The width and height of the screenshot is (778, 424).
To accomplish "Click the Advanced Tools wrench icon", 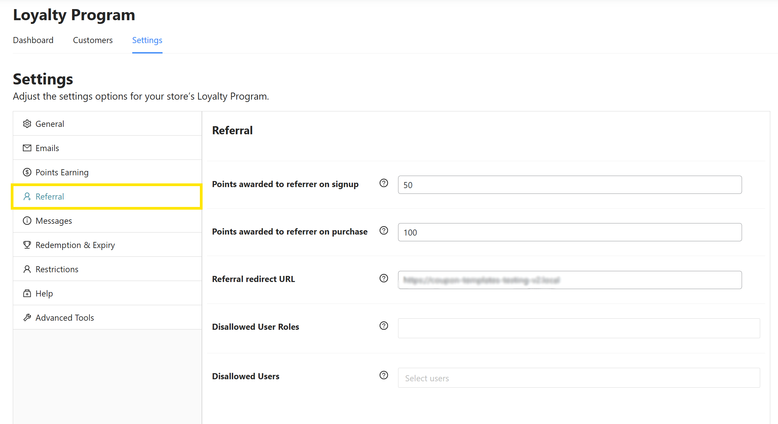I will [27, 318].
